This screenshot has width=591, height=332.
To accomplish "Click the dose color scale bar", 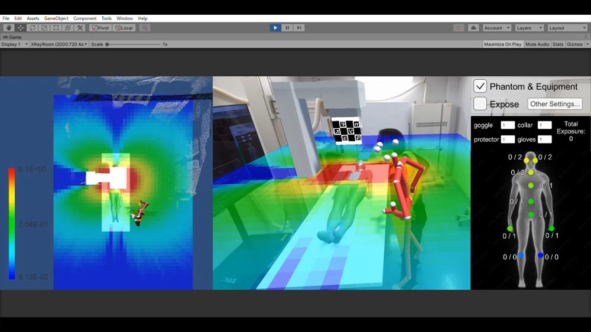I will point(12,224).
